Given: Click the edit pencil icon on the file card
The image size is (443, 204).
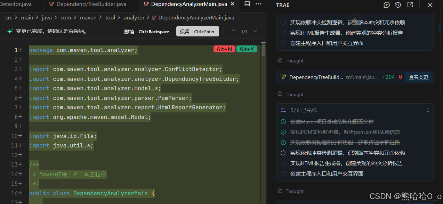Looking at the screenshot, I should point(283,77).
